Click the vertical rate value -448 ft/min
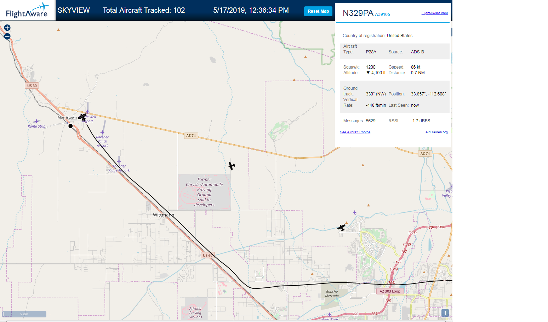548x322 pixels. click(376, 105)
